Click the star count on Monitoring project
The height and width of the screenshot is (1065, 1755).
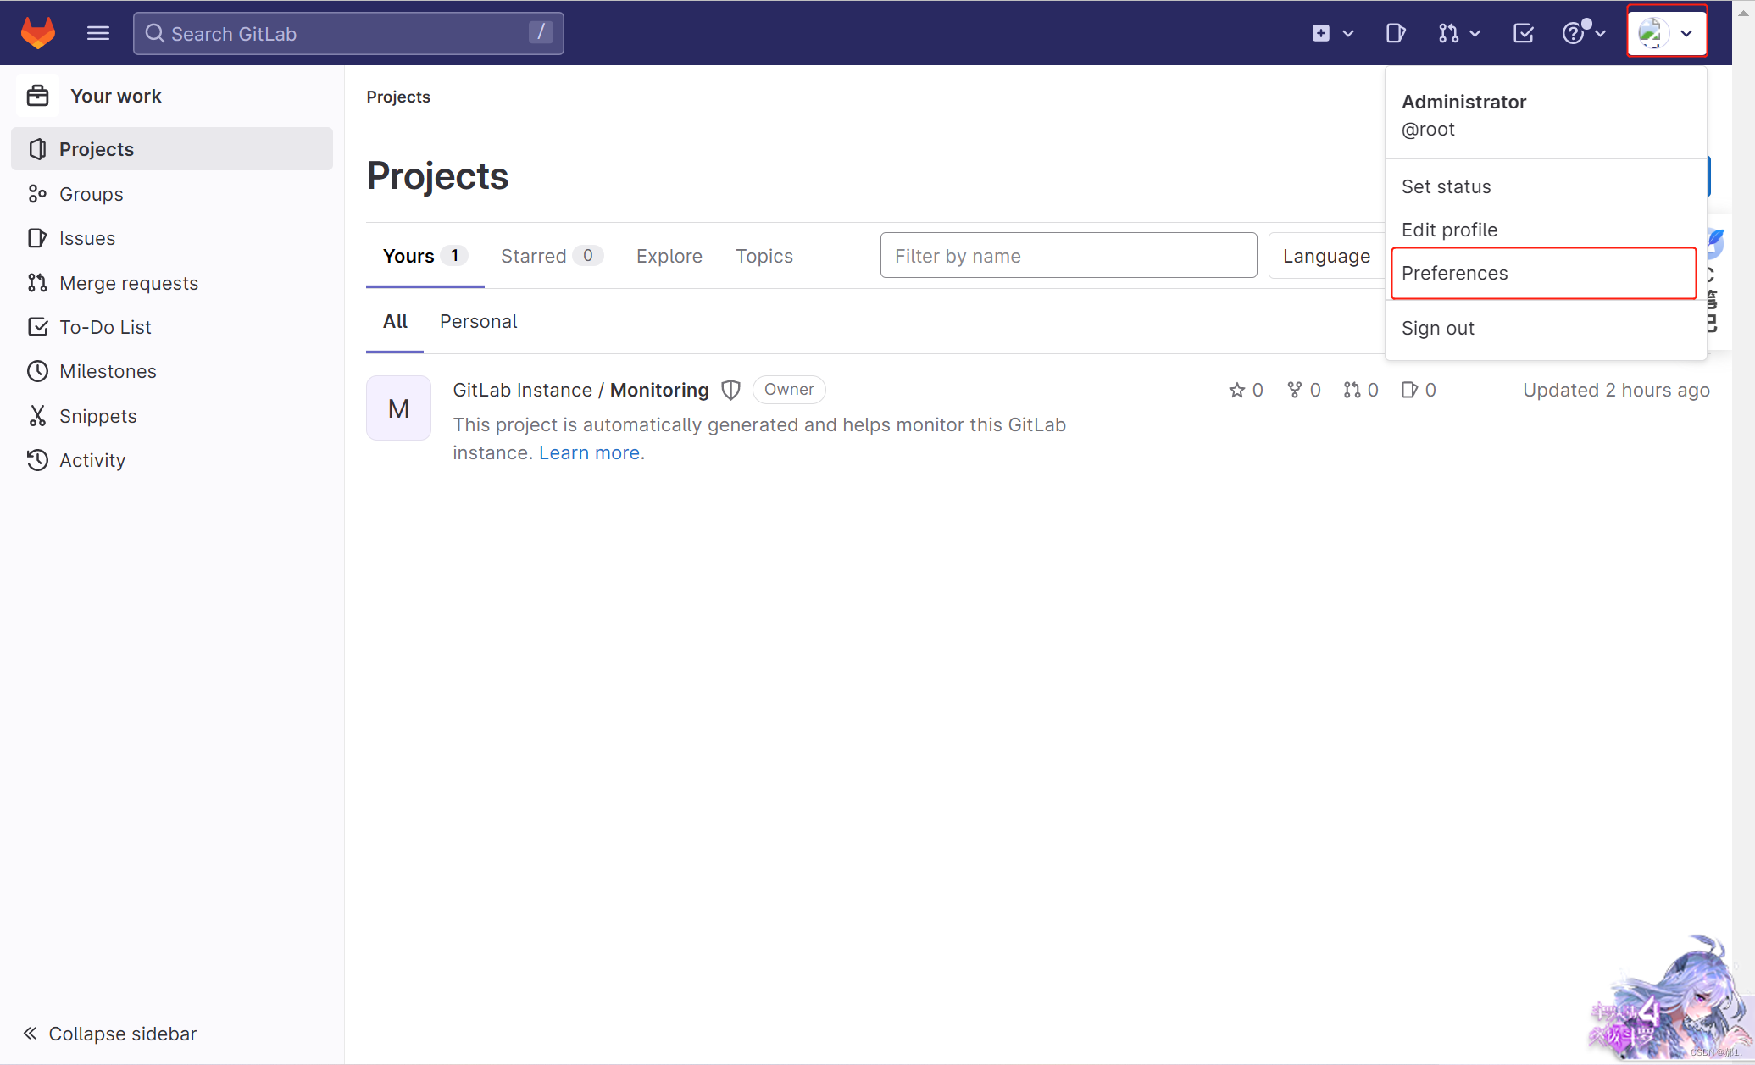[x=1246, y=390]
